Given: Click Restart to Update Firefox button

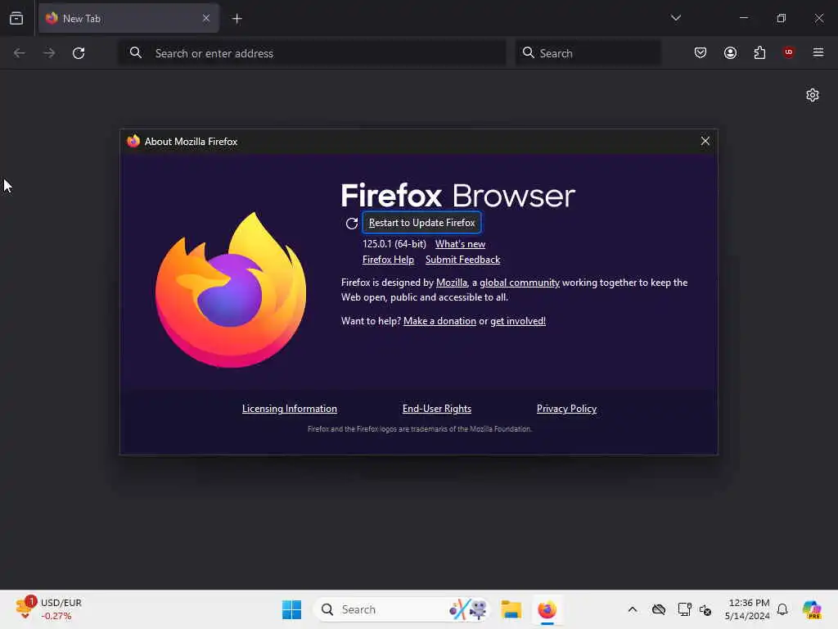Looking at the screenshot, I should [421, 223].
